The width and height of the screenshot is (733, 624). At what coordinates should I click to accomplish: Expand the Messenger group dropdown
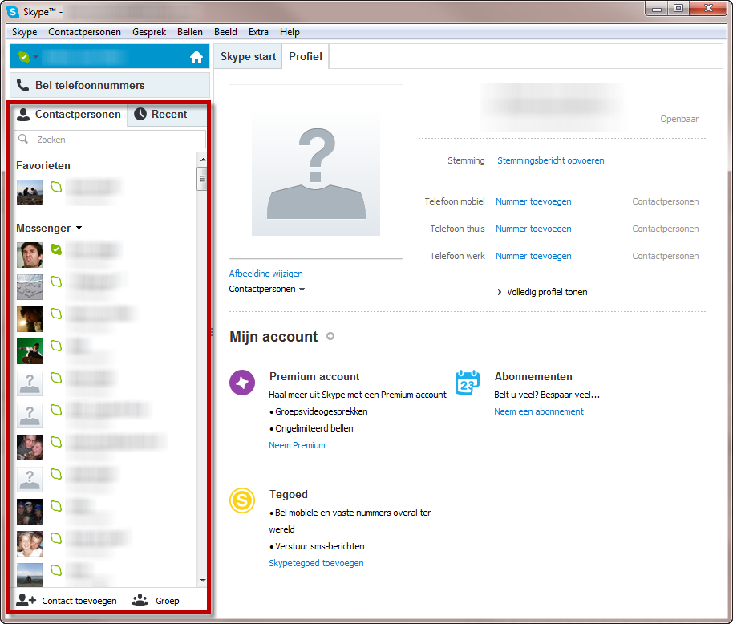79,228
